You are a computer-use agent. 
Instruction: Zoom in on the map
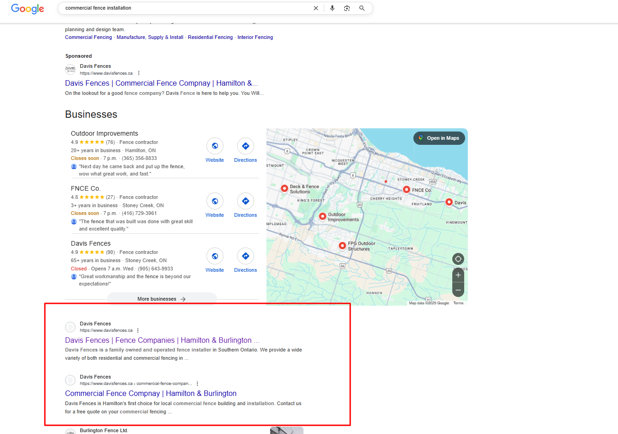click(458, 275)
